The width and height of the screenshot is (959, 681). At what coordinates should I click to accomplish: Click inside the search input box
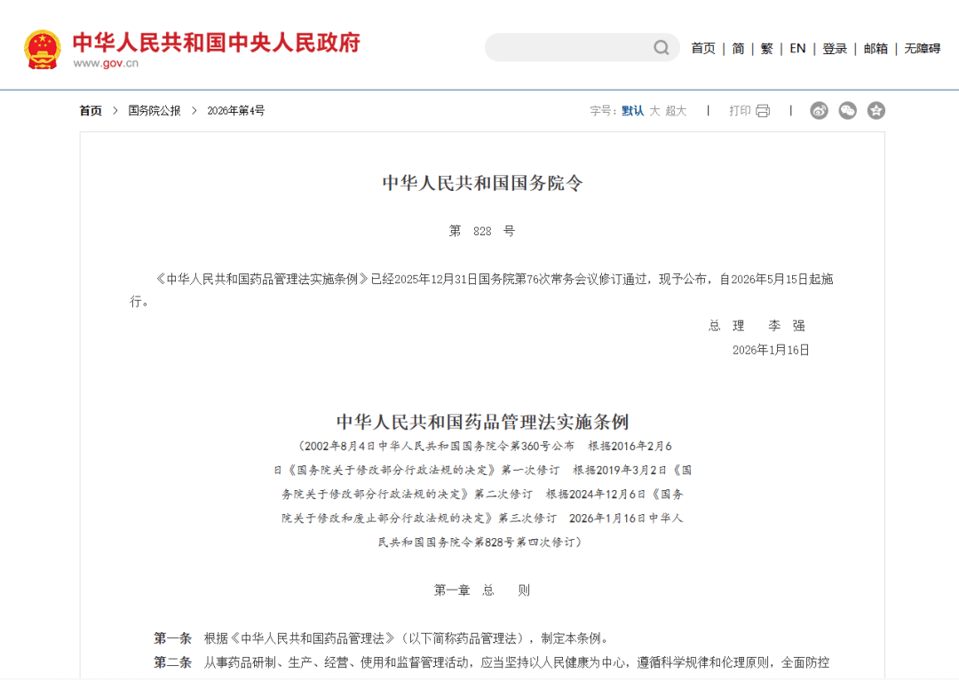[568, 47]
